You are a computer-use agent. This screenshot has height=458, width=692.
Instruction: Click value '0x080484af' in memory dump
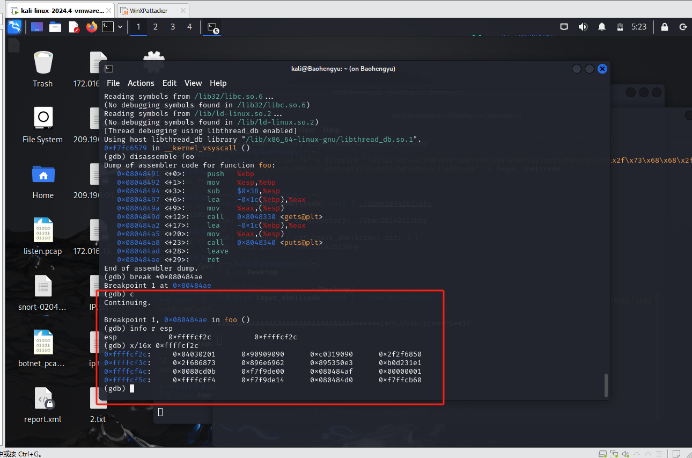click(332, 371)
